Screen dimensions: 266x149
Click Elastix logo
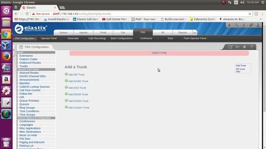point(31,29)
